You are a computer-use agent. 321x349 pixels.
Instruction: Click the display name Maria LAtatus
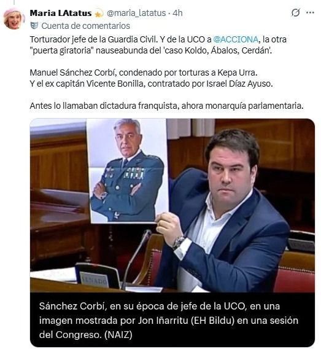tap(61, 13)
